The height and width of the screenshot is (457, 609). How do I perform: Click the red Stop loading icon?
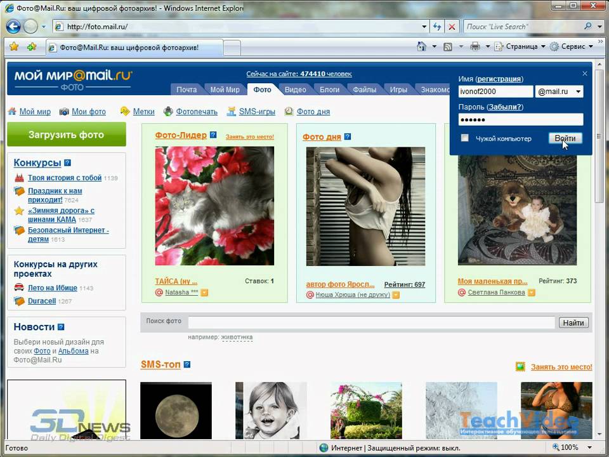tap(452, 27)
